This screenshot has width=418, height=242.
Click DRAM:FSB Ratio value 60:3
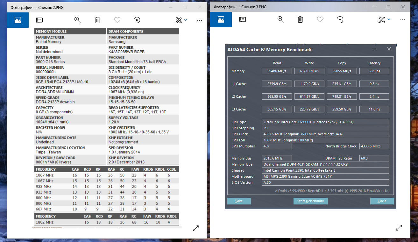[x=374, y=158]
